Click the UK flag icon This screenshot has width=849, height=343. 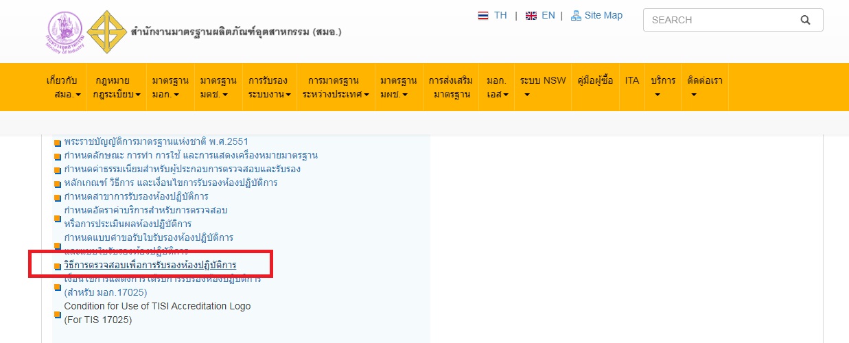[x=531, y=15]
